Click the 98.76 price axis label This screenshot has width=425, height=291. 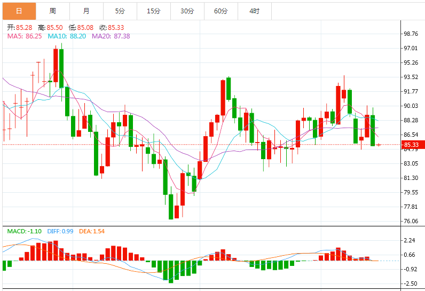pyautogui.click(x=411, y=34)
